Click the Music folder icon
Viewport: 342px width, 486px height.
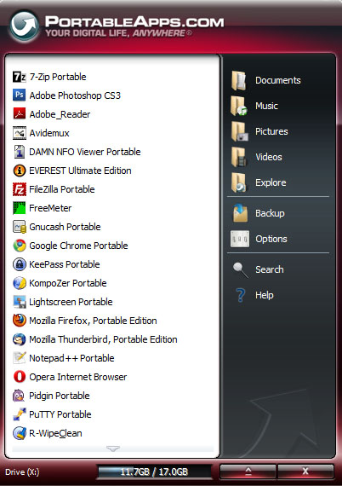239,106
